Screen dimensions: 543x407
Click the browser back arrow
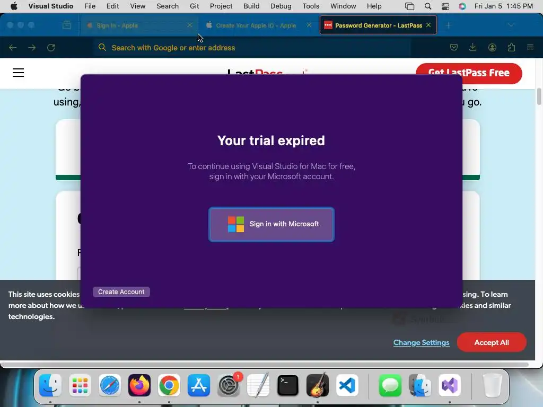(13, 48)
